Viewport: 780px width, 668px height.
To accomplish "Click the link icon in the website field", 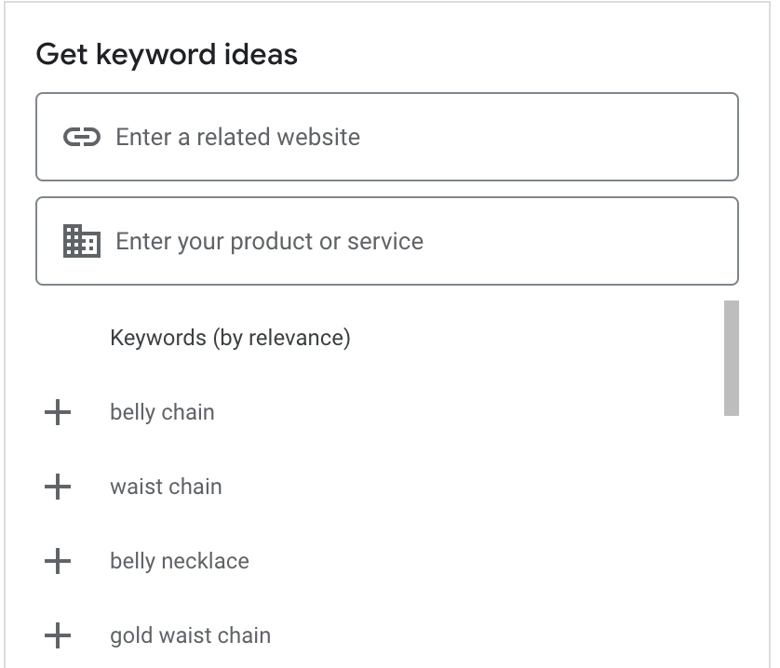I will pyautogui.click(x=82, y=136).
